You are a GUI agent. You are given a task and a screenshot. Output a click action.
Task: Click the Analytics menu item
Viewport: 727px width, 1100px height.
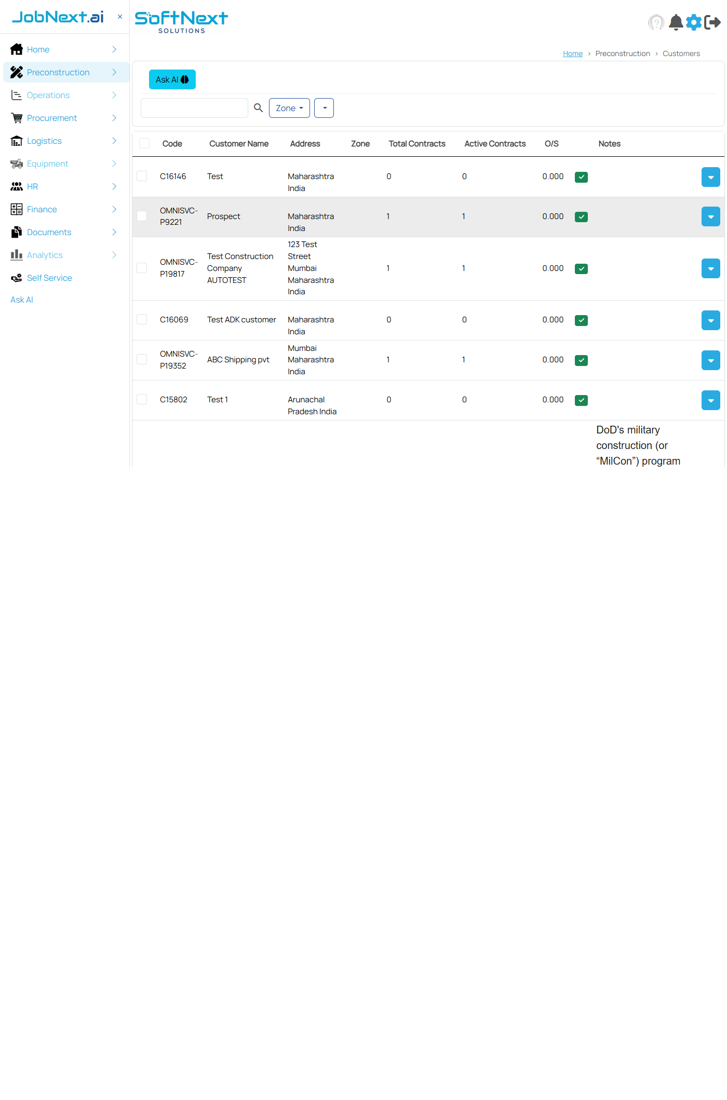[66, 255]
